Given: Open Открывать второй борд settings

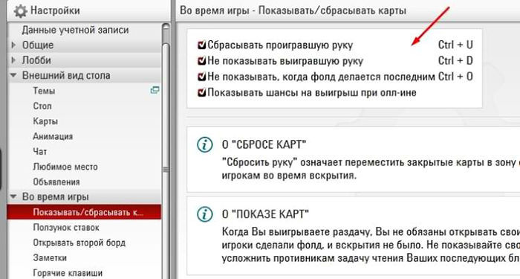Looking at the screenshot, I should pyautogui.click(x=79, y=243).
